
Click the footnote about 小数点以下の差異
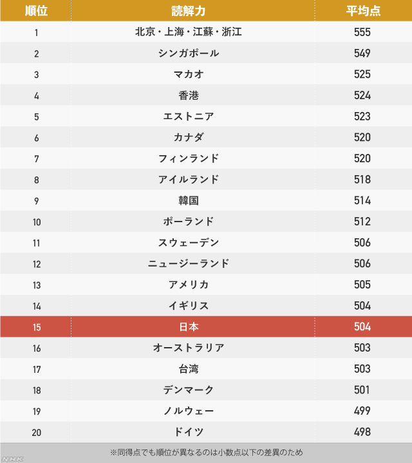tap(206, 452)
